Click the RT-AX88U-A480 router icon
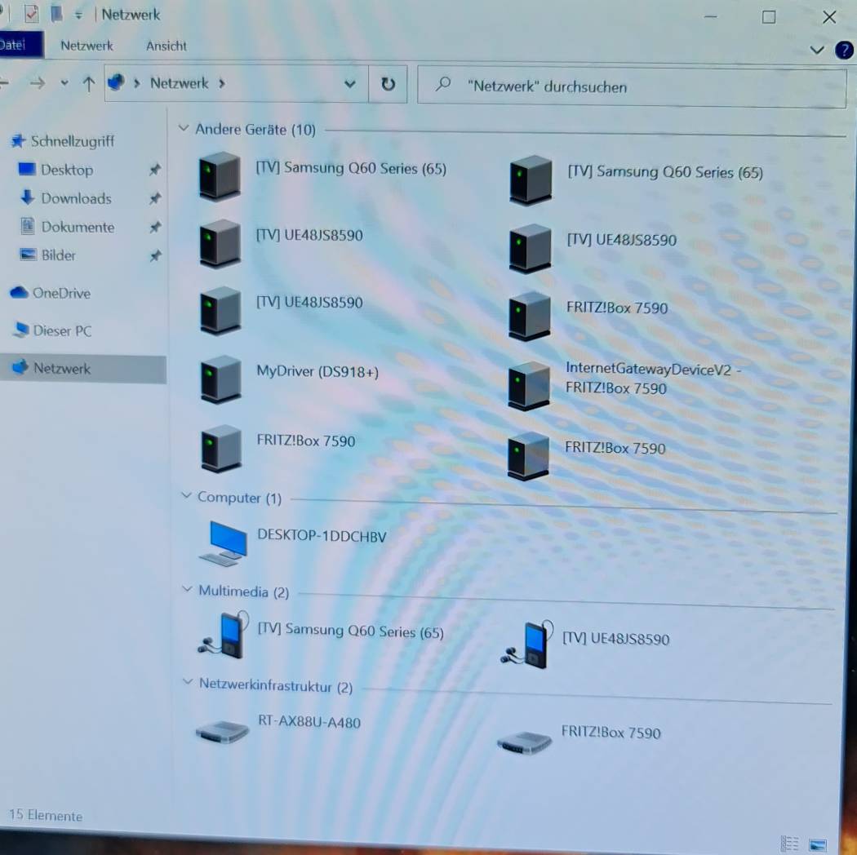 coord(222,732)
